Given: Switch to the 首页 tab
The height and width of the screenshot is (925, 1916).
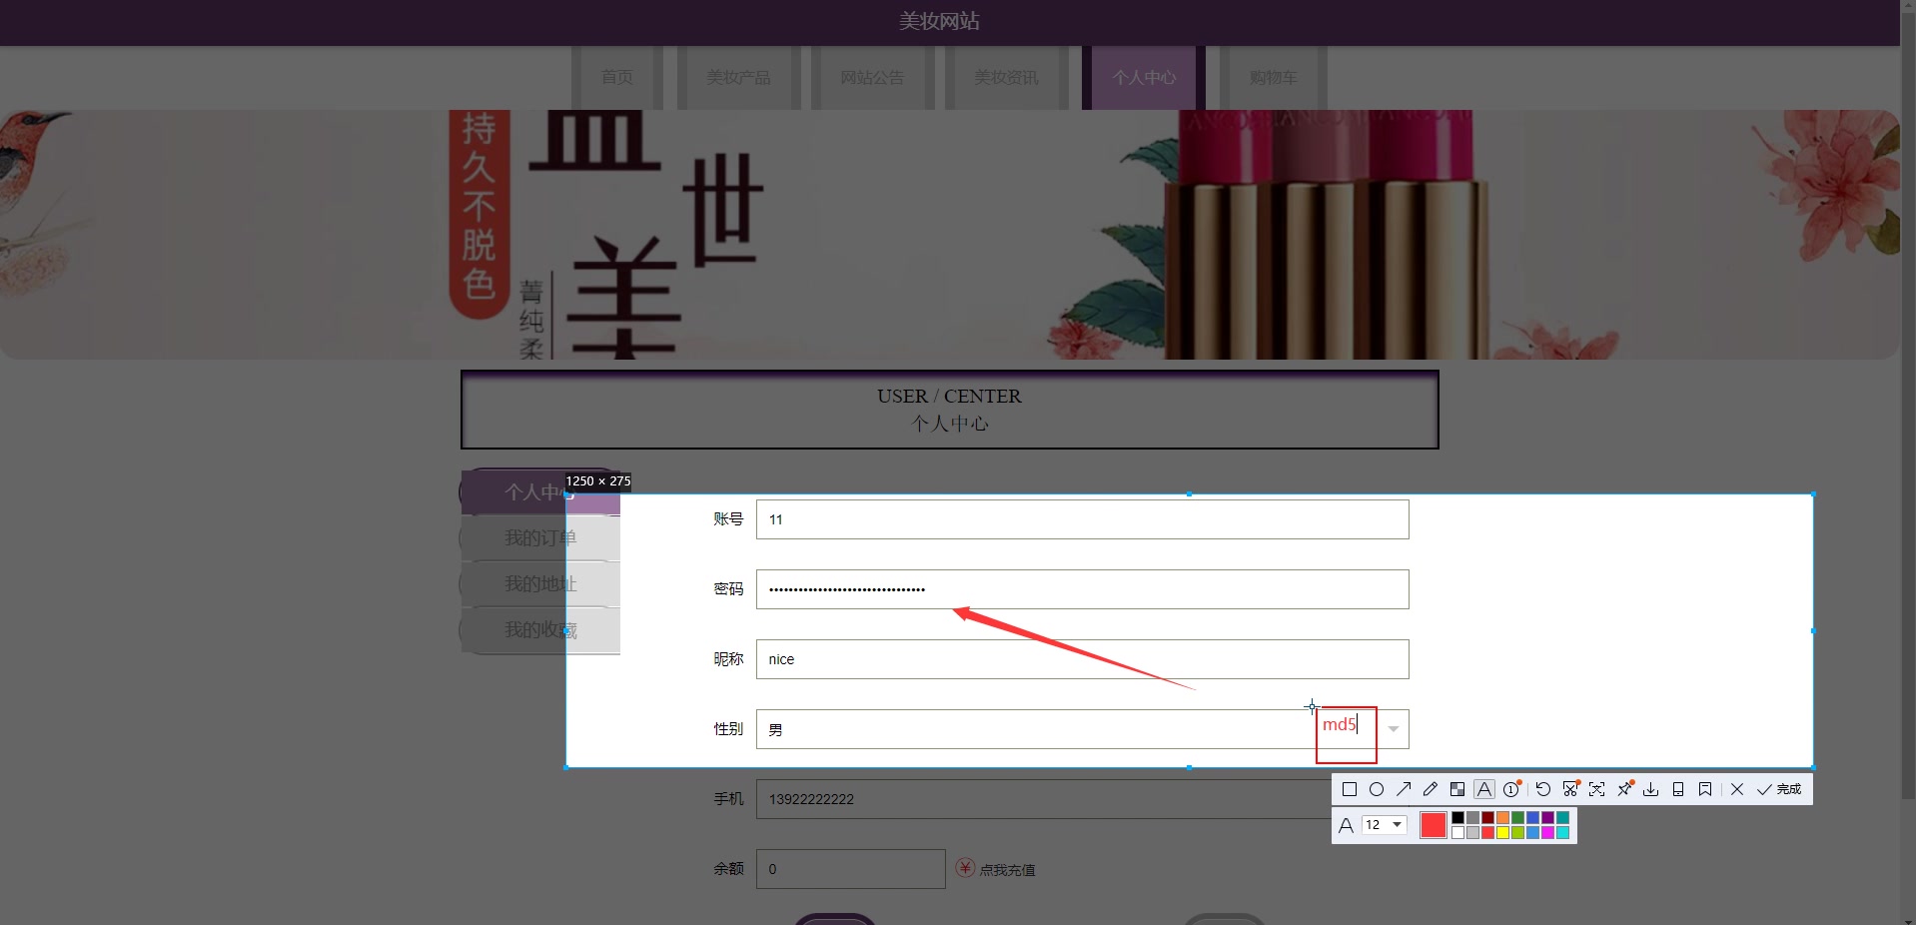Looking at the screenshot, I should tap(616, 77).
